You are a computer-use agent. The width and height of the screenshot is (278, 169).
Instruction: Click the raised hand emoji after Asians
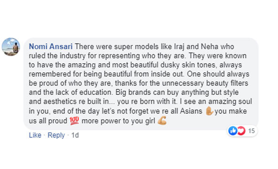point(209,111)
